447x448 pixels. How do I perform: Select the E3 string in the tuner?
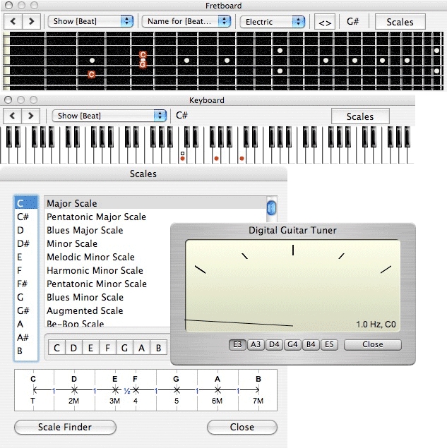point(237,344)
